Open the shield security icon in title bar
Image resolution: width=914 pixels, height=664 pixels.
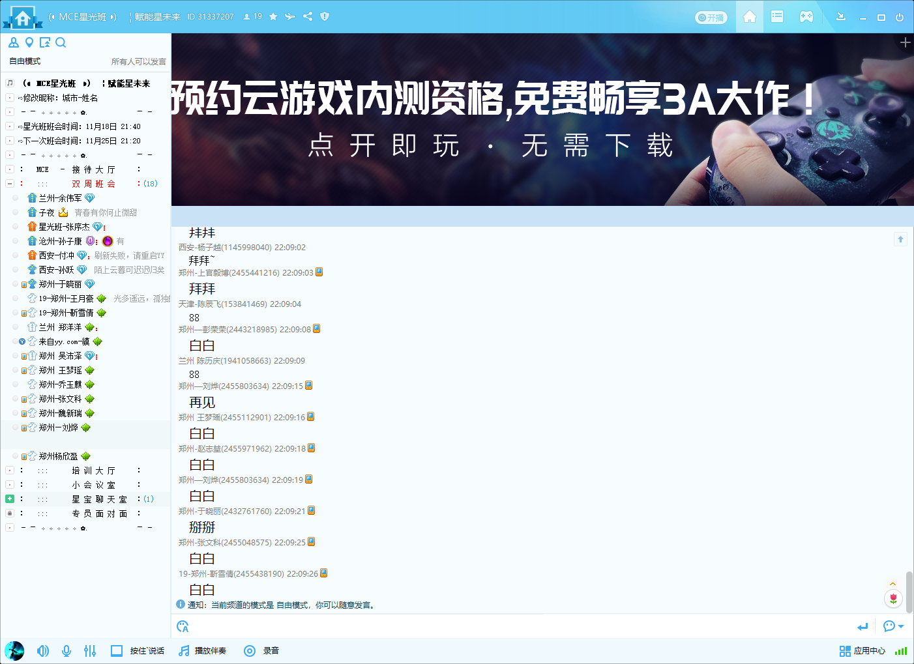[x=325, y=16]
